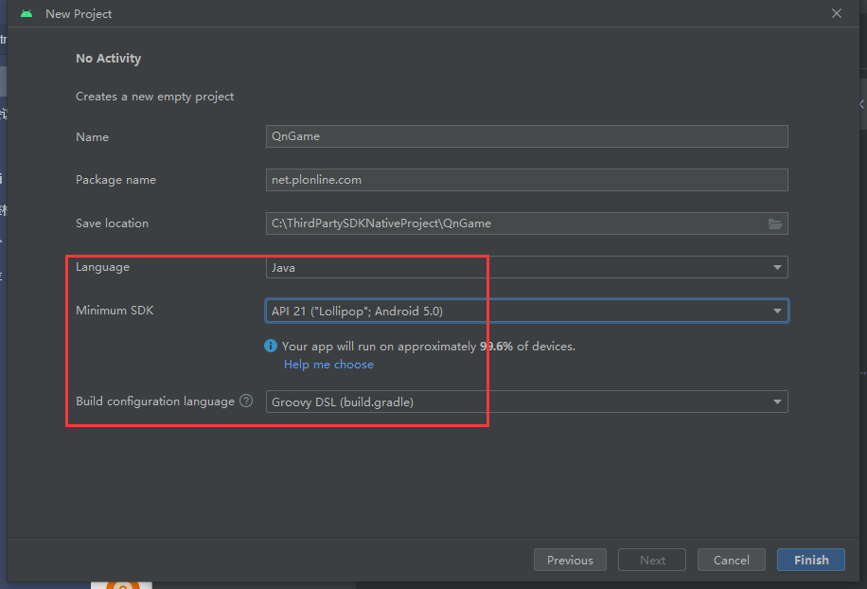Click the disabled Next button
The image size is (867, 589).
(x=651, y=560)
